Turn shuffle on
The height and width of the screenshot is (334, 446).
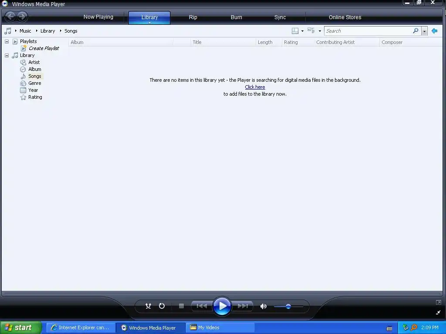point(148,306)
